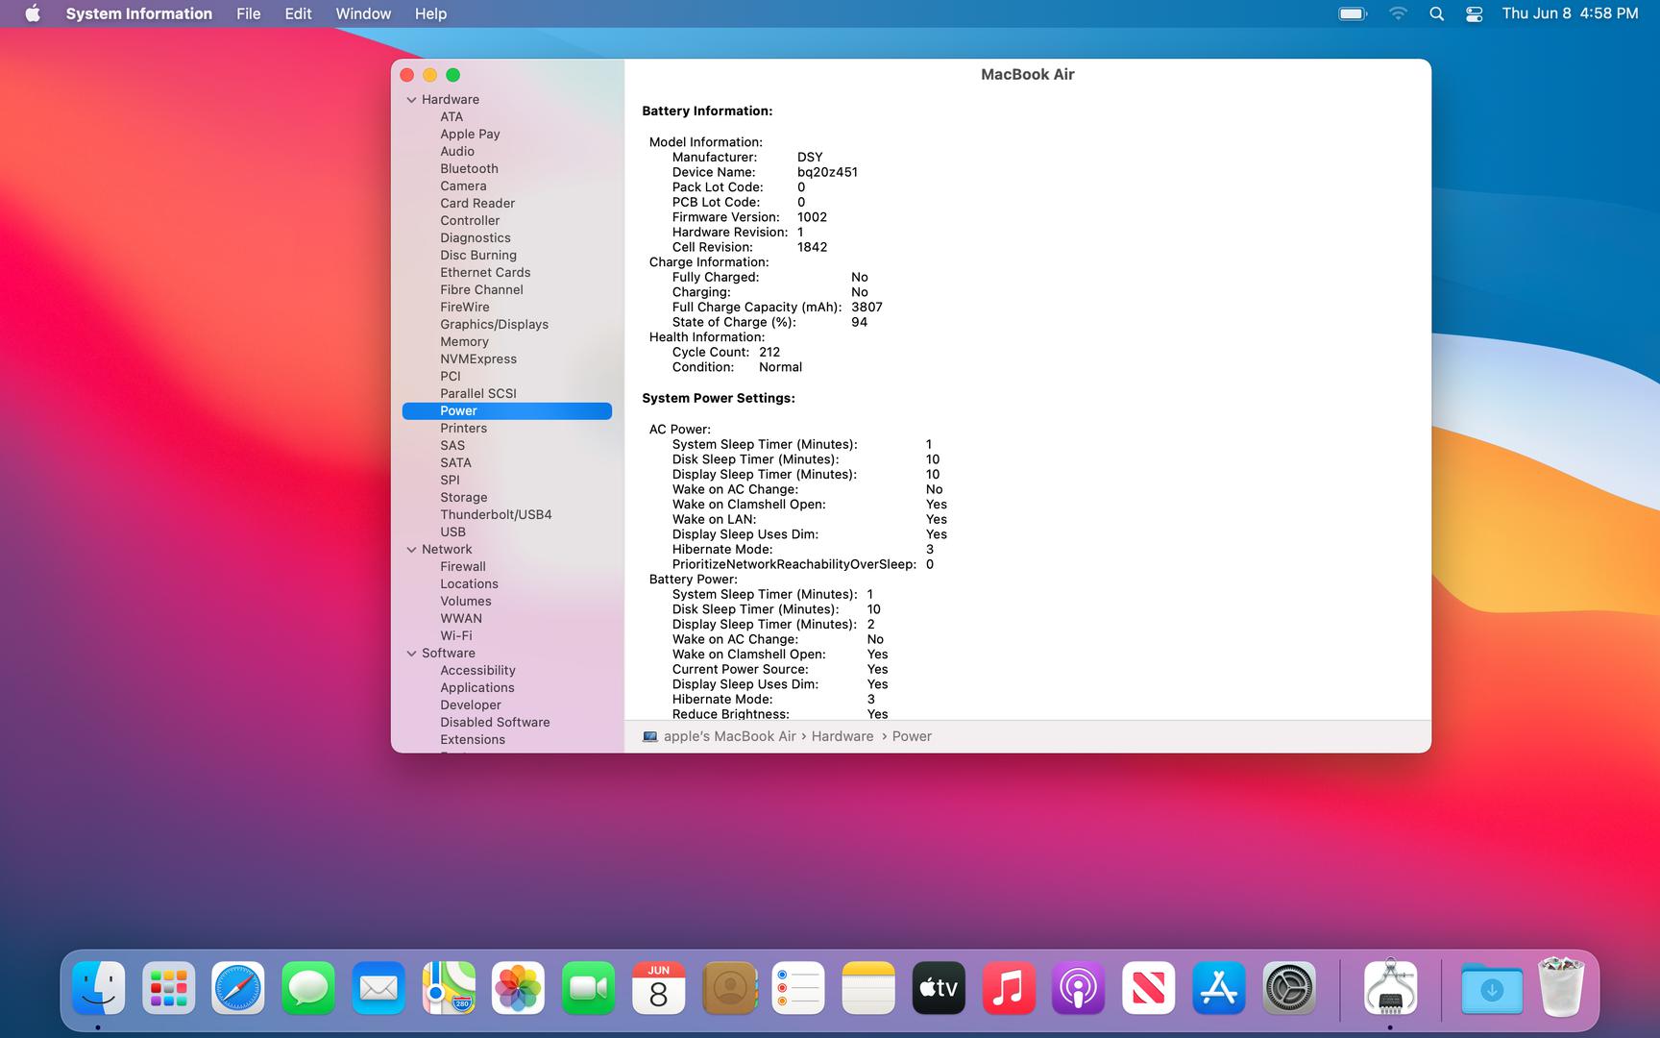Open System Information app menu

tap(138, 13)
